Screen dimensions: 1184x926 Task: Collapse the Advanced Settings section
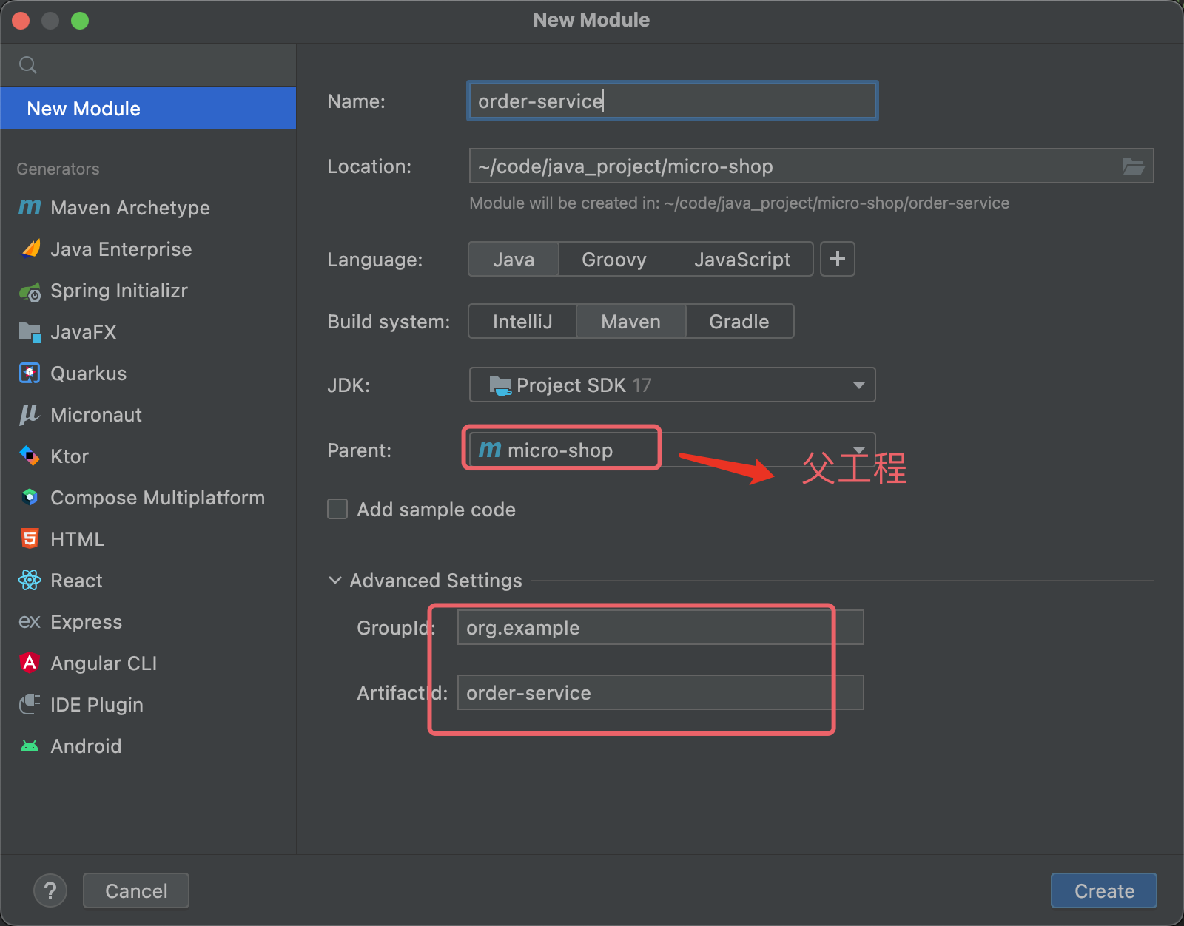tap(335, 581)
